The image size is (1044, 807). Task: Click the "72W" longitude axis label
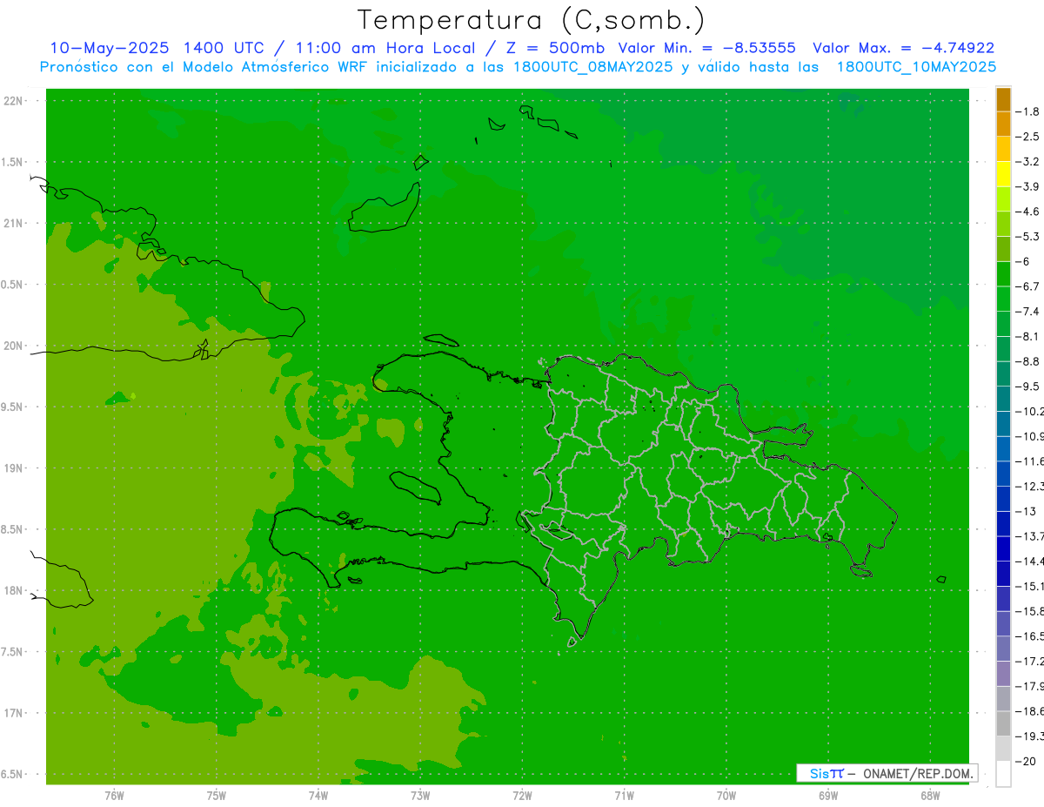pyautogui.click(x=523, y=795)
